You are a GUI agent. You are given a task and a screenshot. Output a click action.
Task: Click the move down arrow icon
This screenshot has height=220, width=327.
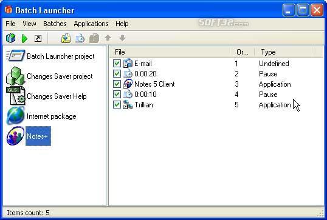coord(122,38)
